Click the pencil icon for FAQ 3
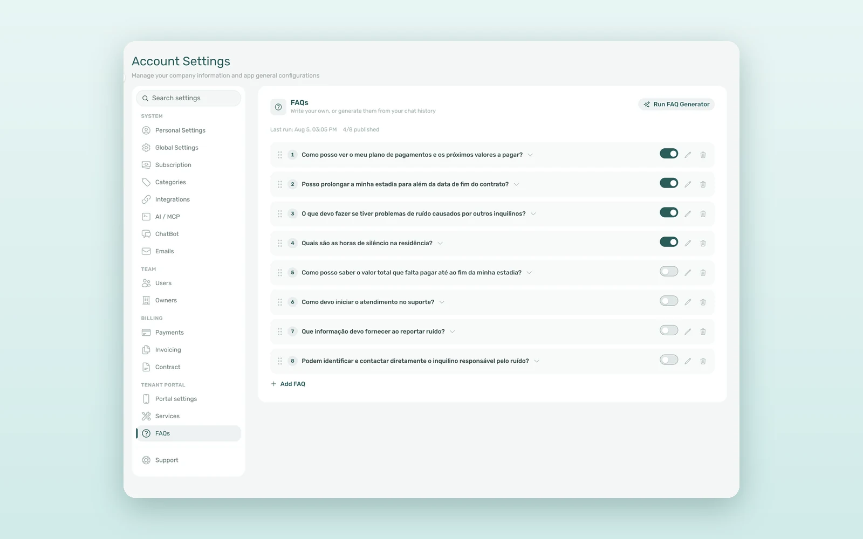The width and height of the screenshot is (863, 539). click(688, 214)
